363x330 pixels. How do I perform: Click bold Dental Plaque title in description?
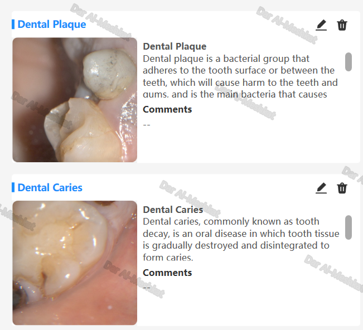pyautogui.click(x=175, y=46)
